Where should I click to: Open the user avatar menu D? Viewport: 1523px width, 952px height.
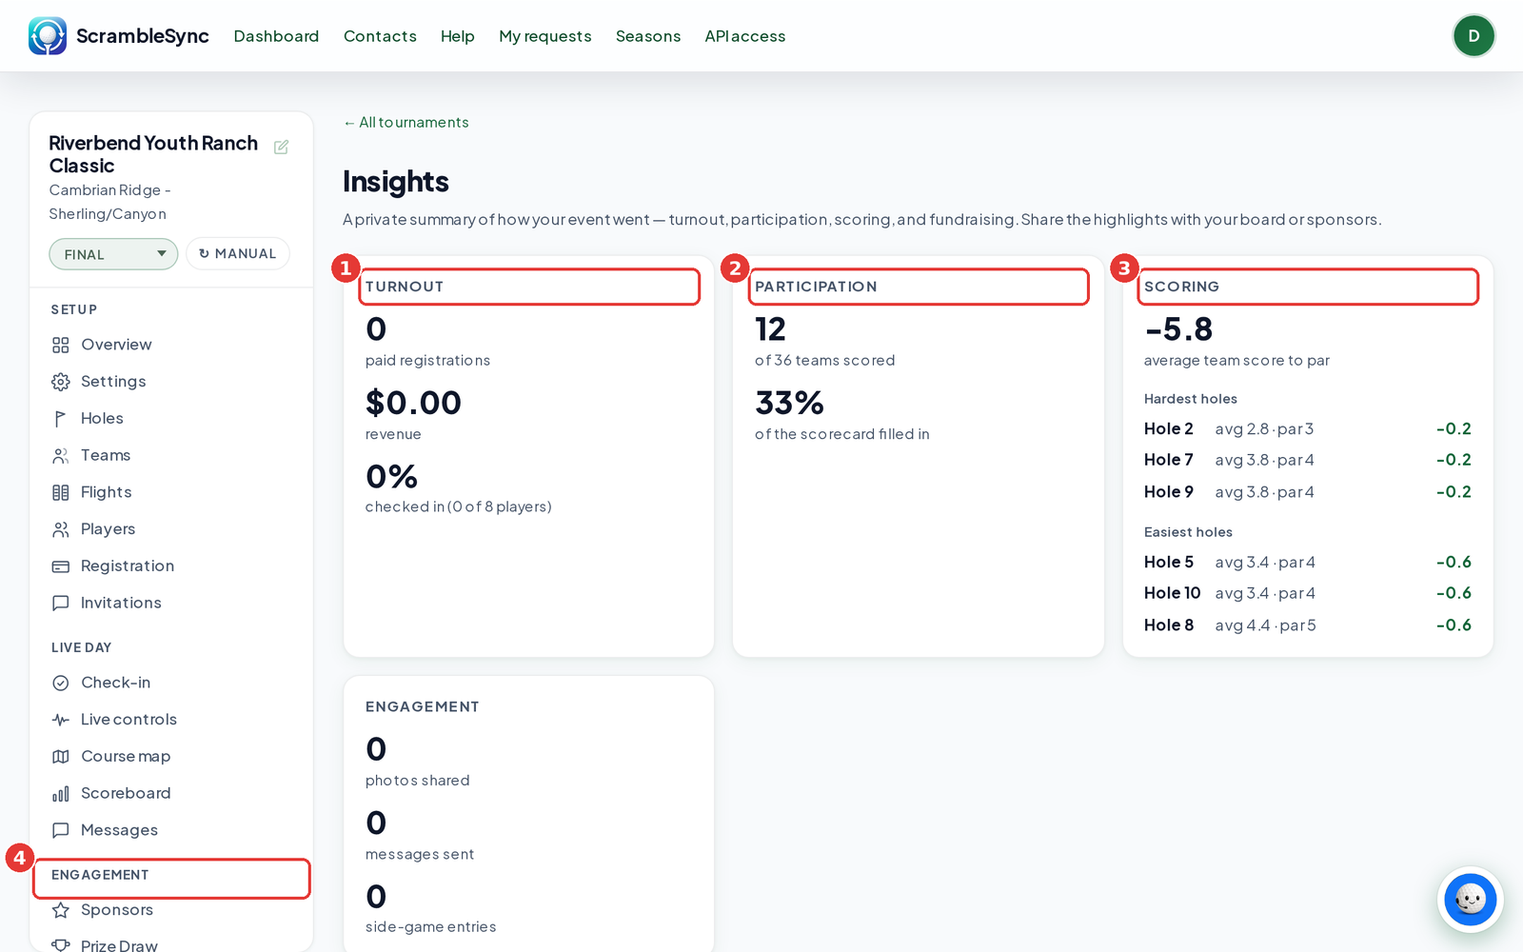pos(1474,36)
